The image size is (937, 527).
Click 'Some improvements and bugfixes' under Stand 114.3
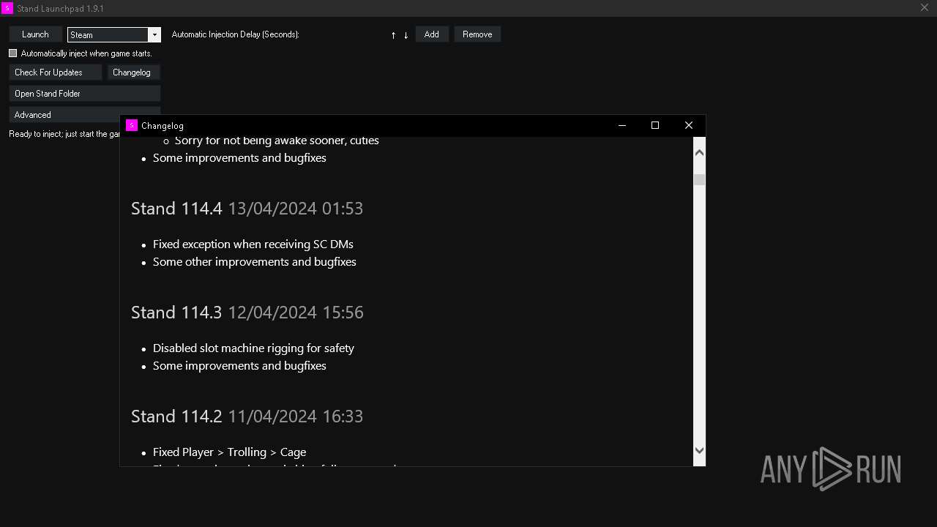(239, 366)
